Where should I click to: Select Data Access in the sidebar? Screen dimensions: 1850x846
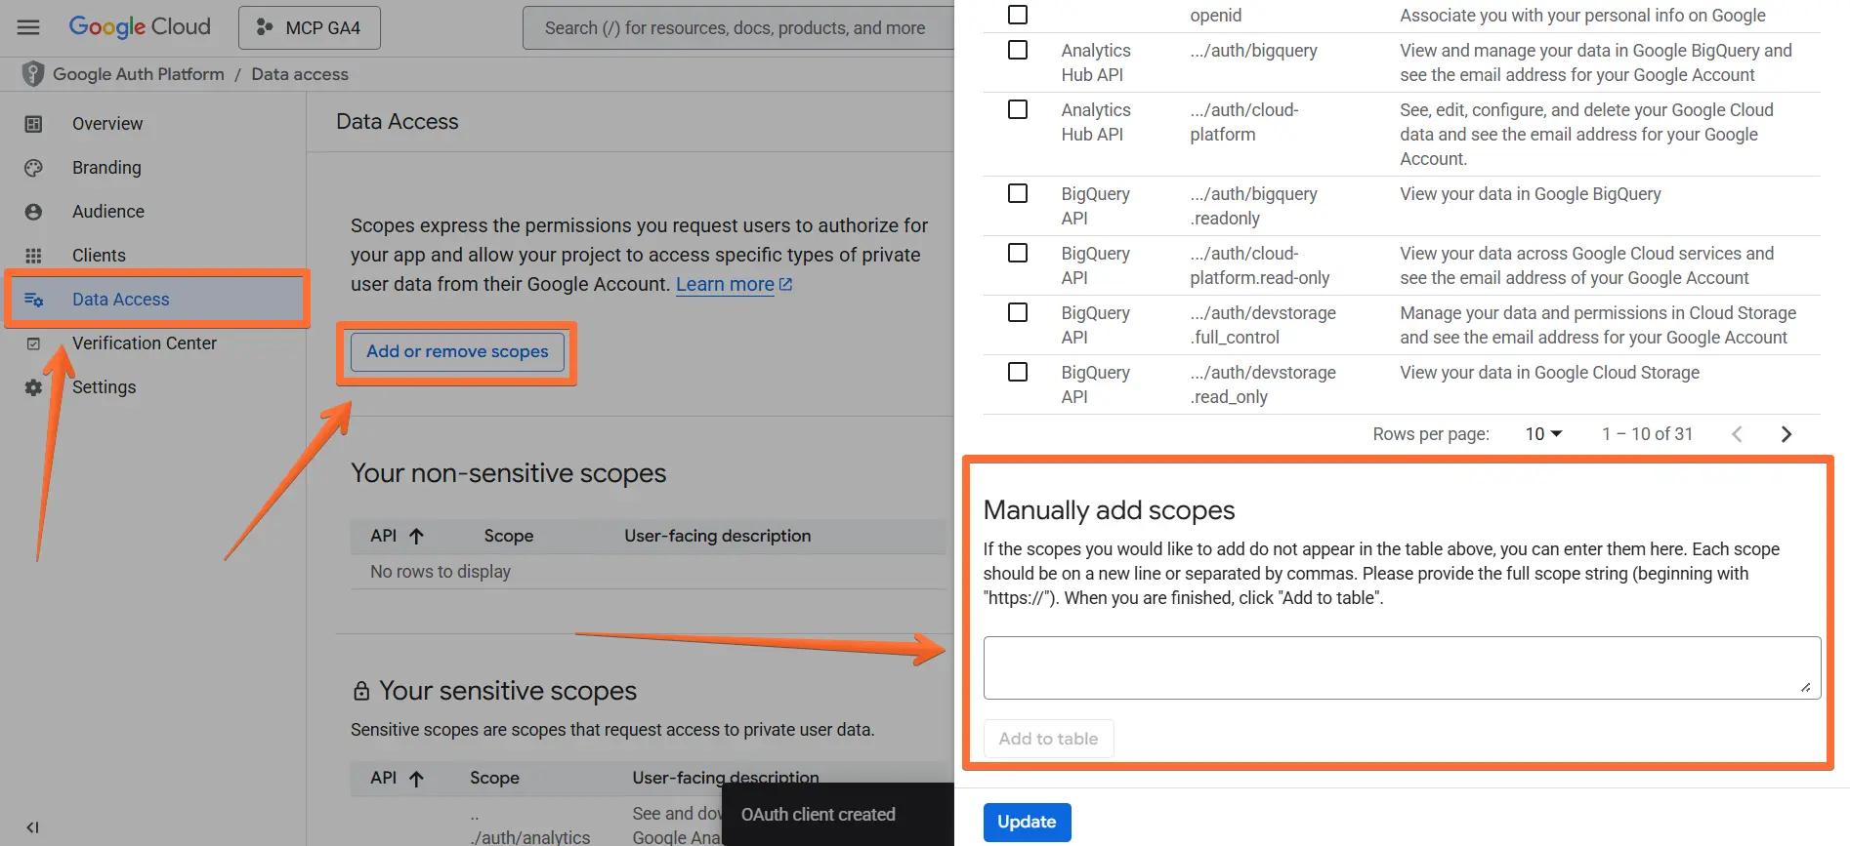tap(120, 299)
